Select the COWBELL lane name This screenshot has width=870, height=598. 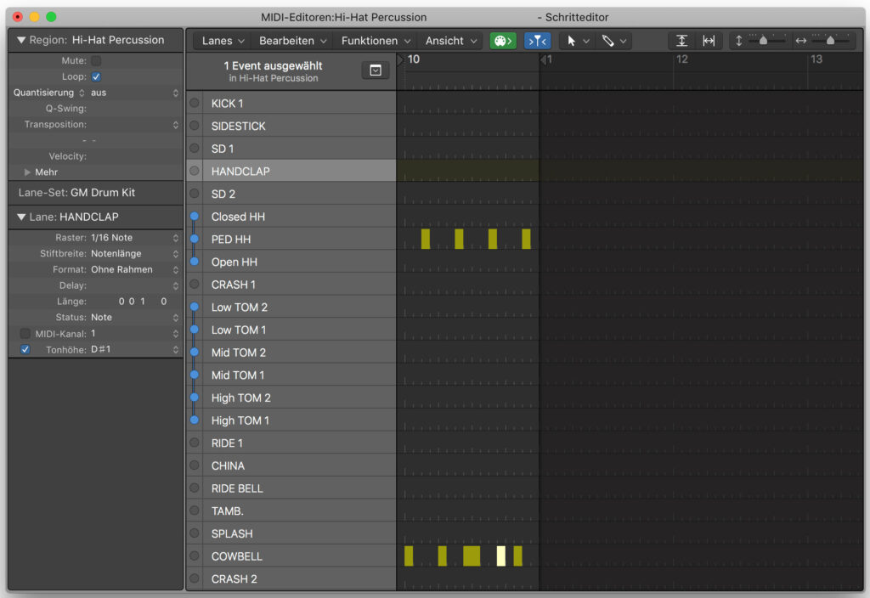[x=236, y=556]
